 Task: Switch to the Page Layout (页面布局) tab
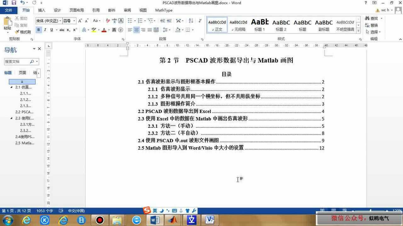[x=77, y=10]
